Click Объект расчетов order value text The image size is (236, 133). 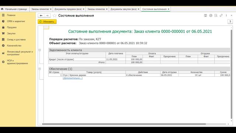click(113, 43)
